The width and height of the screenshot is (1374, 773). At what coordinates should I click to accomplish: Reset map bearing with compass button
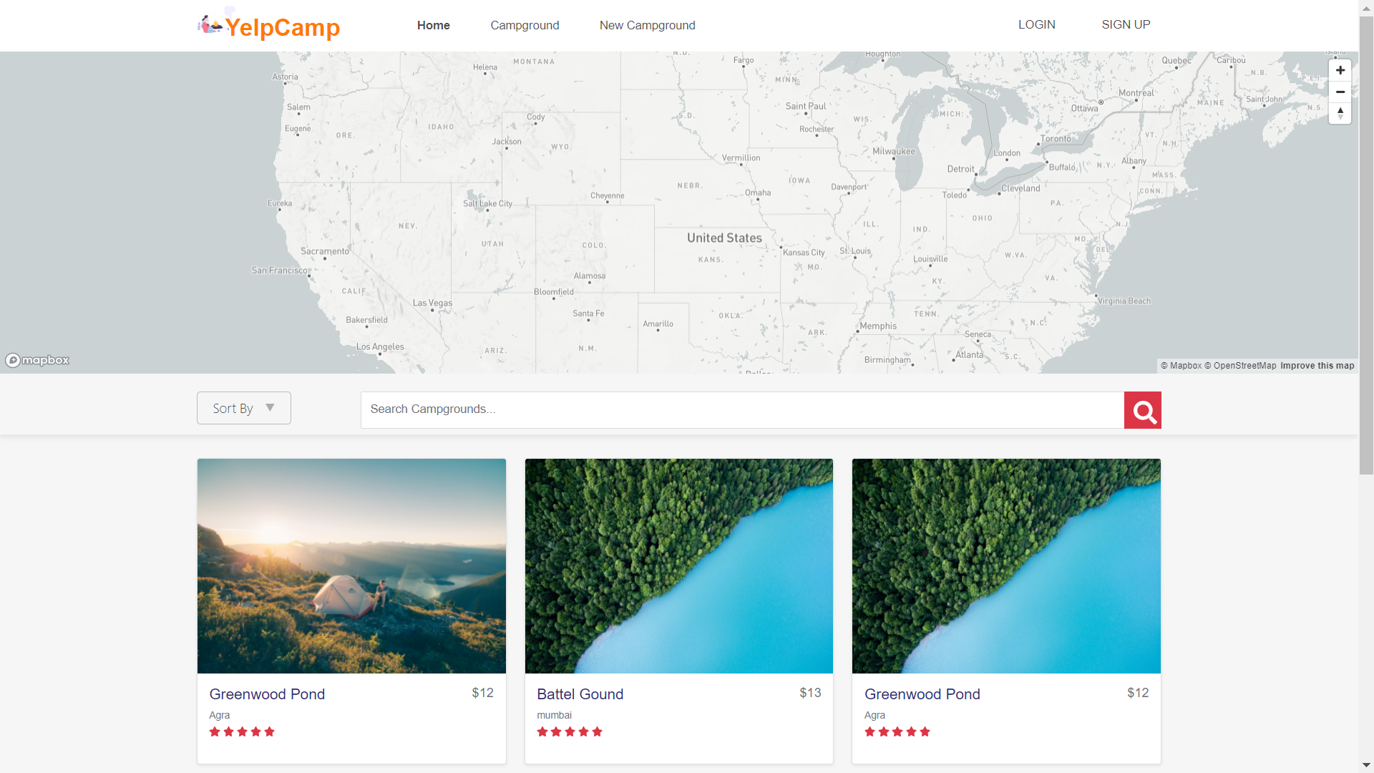(x=1340, y=113)
